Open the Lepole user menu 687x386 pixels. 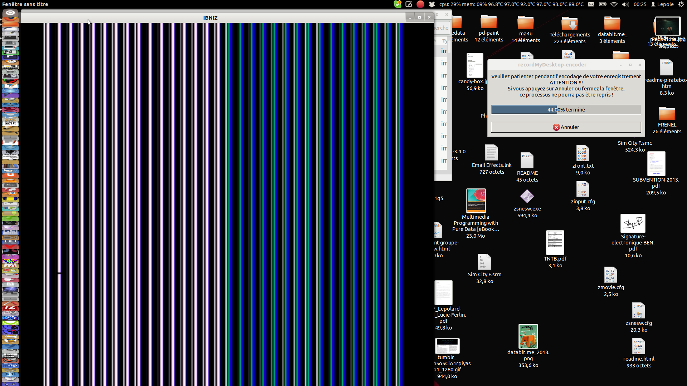click(x=662, y=4)
